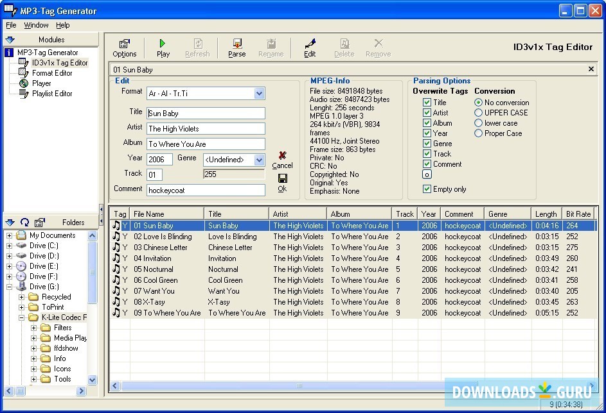Viewport: 606px width, 413px height.
Task: Click the Parse toolbar icon
Action: (236, 46)
